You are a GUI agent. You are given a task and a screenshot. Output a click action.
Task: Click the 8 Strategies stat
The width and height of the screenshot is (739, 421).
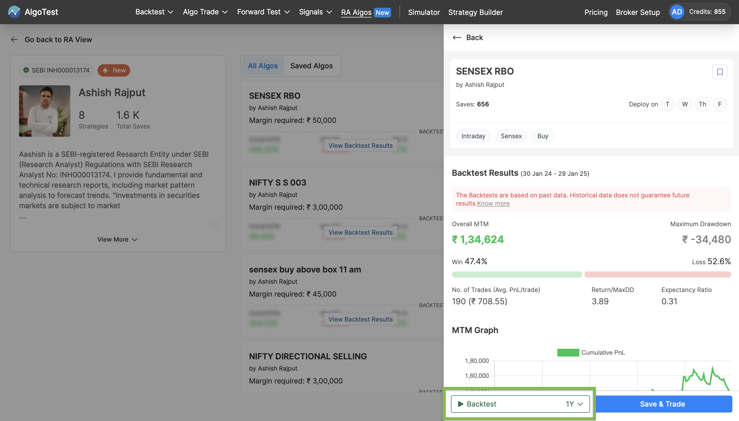[93, 120]
